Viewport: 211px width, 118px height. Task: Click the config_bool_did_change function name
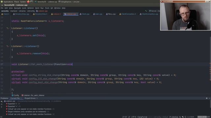[x=43, y=82]
